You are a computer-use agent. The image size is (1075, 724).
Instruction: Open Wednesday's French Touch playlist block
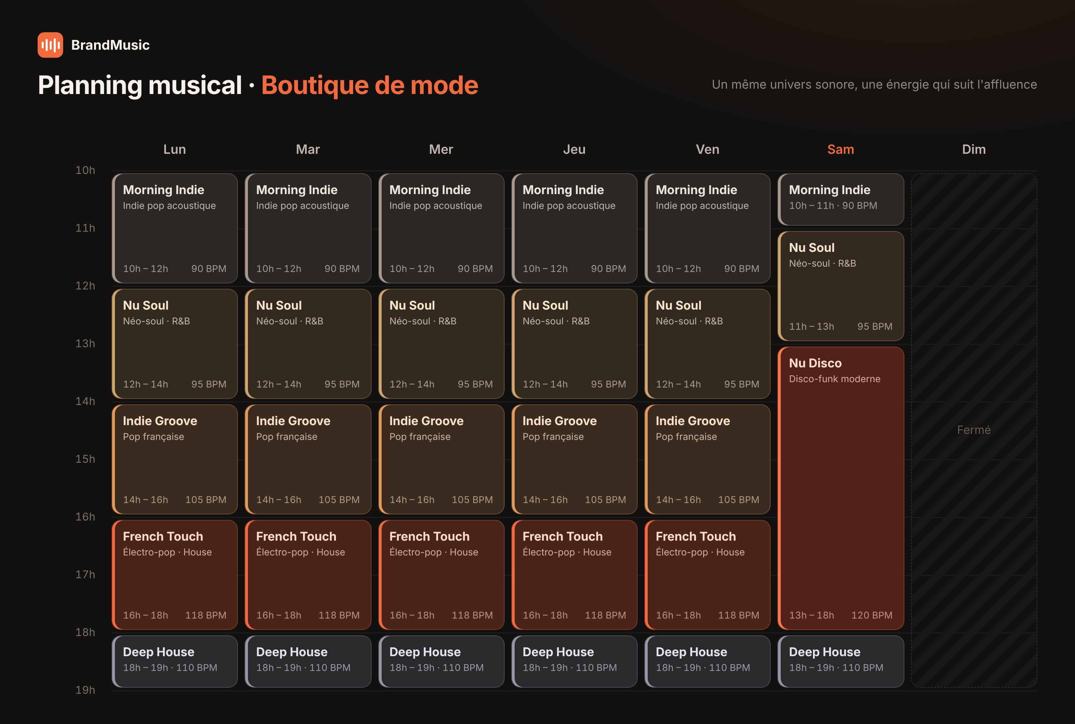[441, 574]
